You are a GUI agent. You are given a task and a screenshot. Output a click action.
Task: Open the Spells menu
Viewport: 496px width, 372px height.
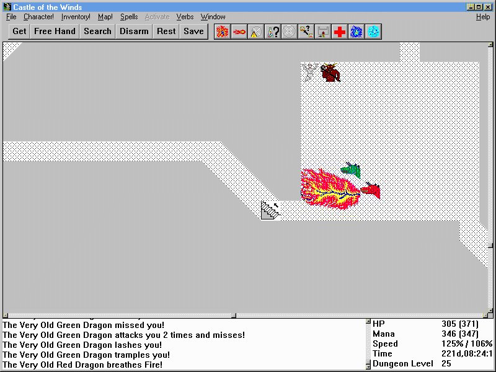pyautogui.click(x=129, y=17)
